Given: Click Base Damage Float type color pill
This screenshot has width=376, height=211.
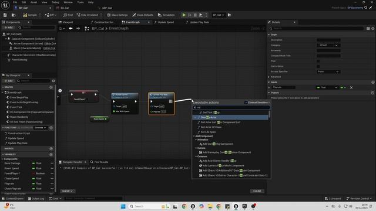Looking at the screenshot, I should [33, 163].
